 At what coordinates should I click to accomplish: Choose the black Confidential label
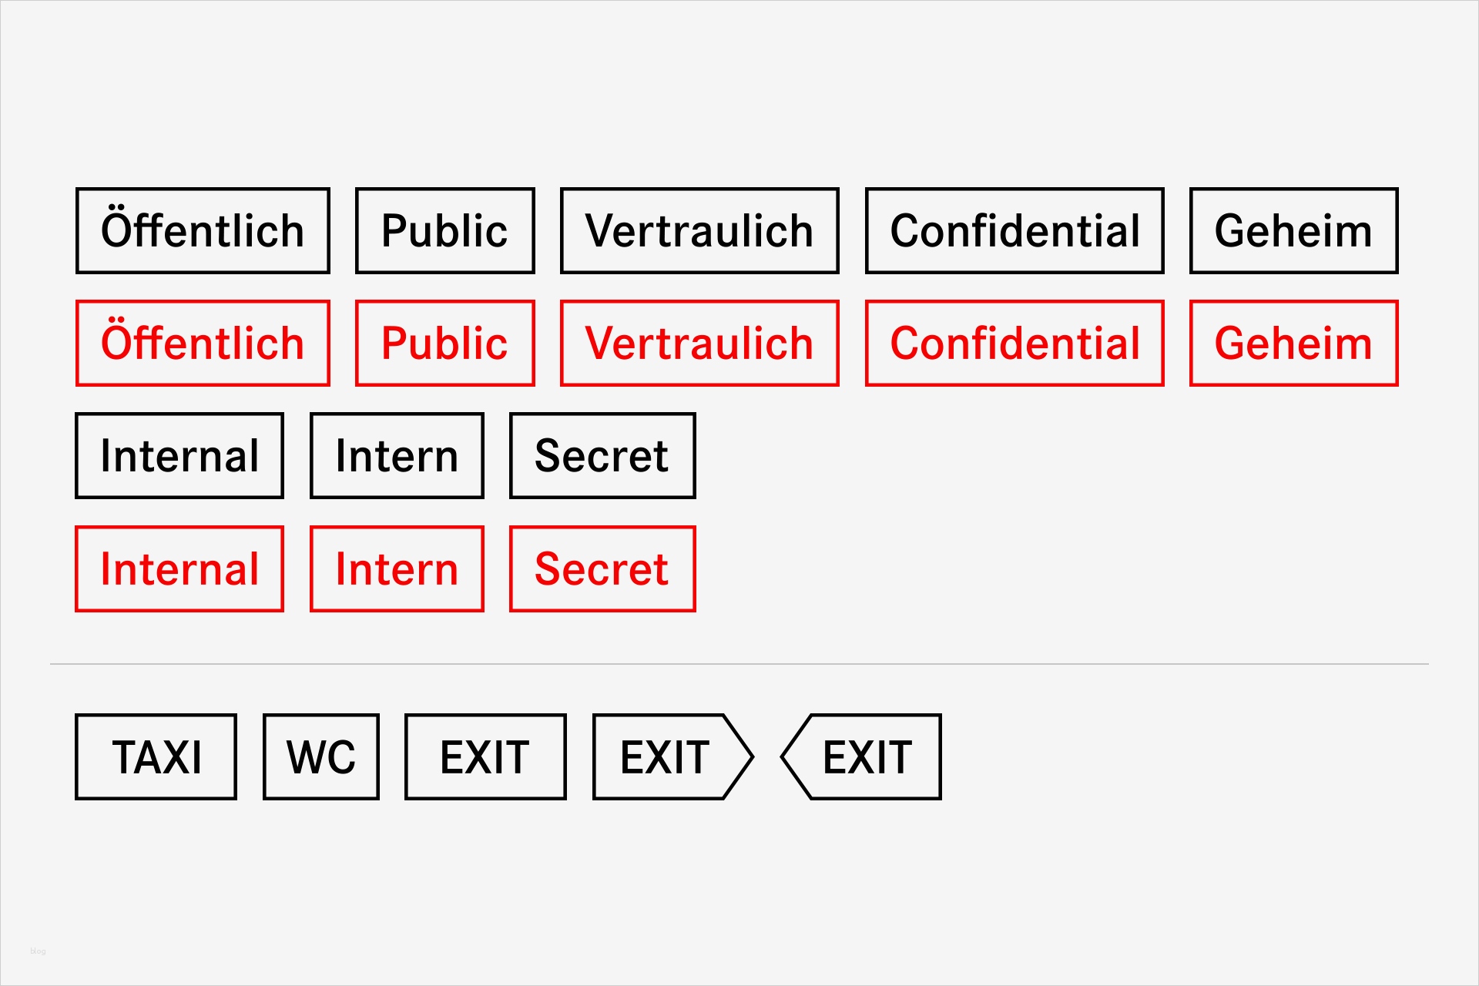coord(1014,230)
